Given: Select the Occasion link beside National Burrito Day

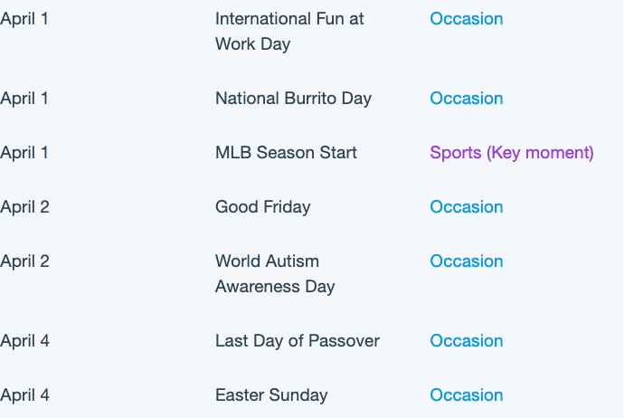Looking at the screenshot, I should pos(467,99).
